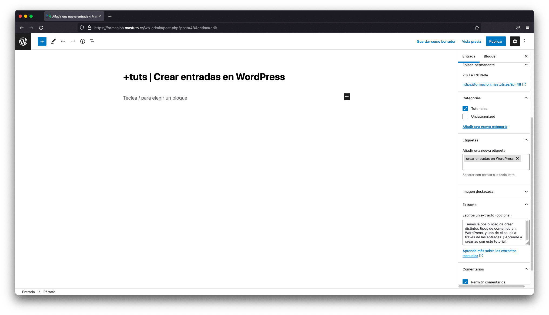Image resolution: width=549 pixels, height=315 pixels.
Task: Click the WordPress logo icon
Action: pyautogui.click(x=23, y=41)
